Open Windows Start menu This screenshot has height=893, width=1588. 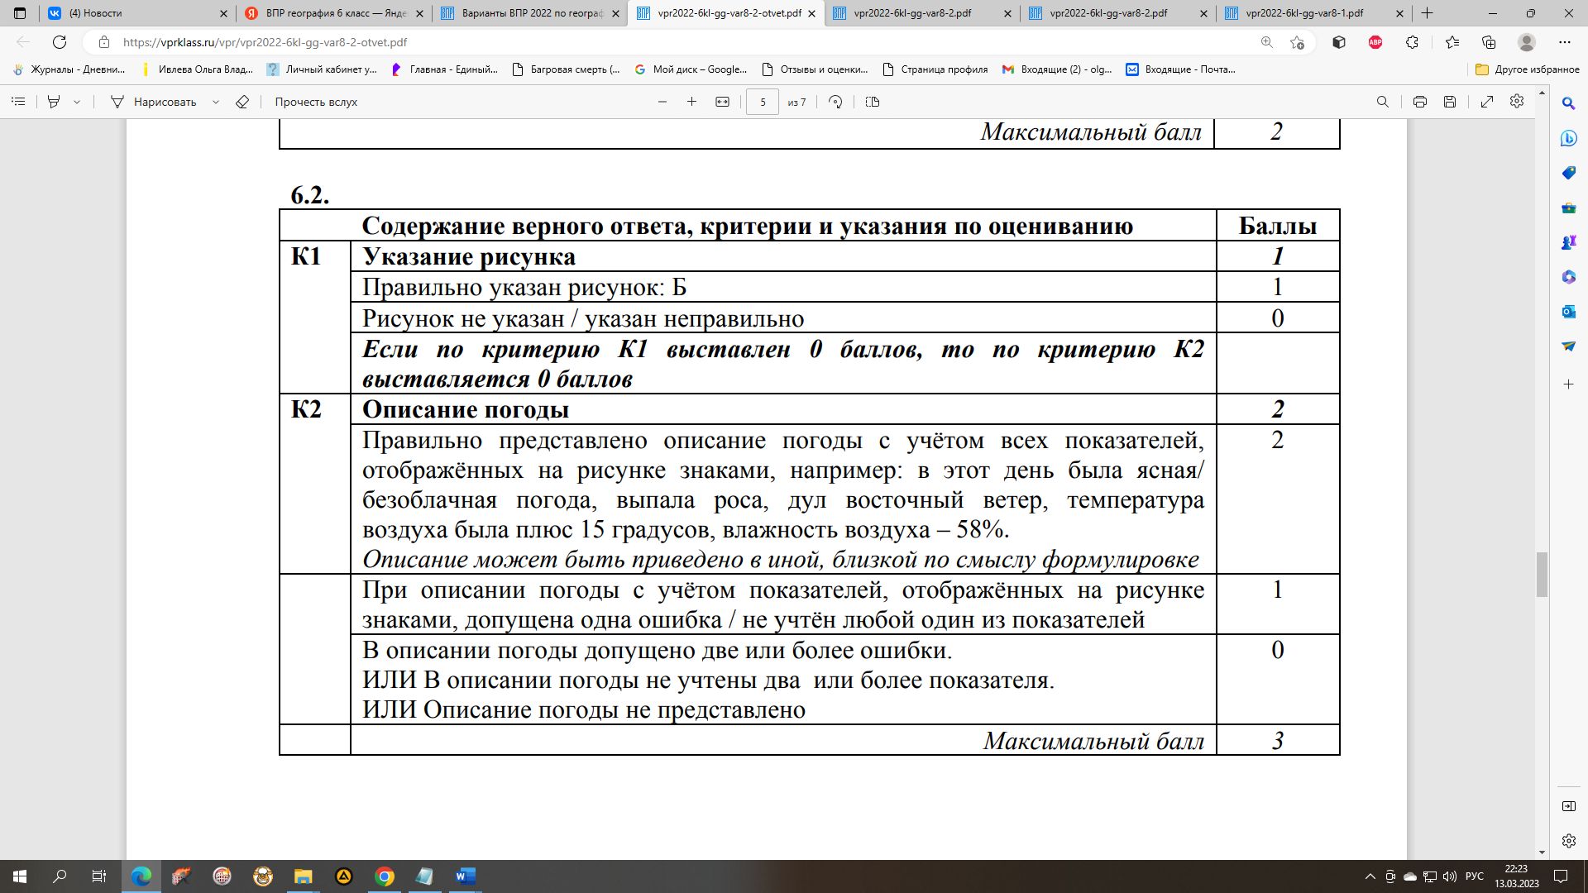pyautogui.click(x=20, y=876)
